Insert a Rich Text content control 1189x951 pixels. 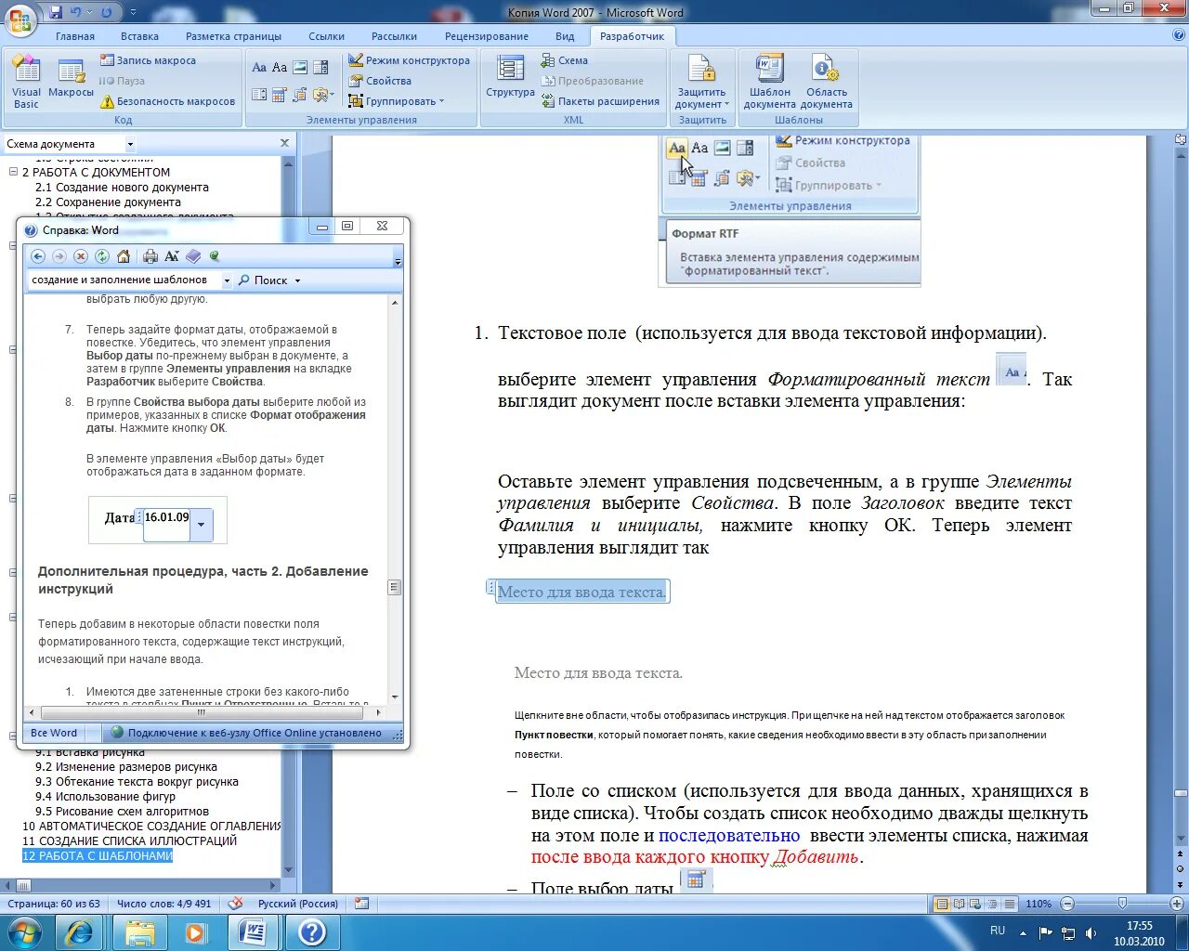tap(259, 68)
